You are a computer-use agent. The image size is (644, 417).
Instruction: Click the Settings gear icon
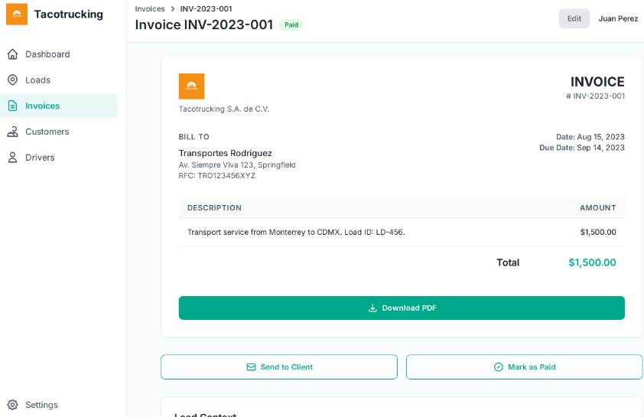pos(12,405)
